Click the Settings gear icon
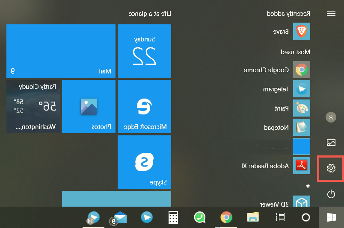Image resolution: width=344 pixels, height=228 pixels. point(331,169)
